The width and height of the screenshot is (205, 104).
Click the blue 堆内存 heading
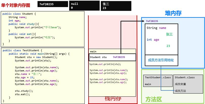tap(173, 13)
